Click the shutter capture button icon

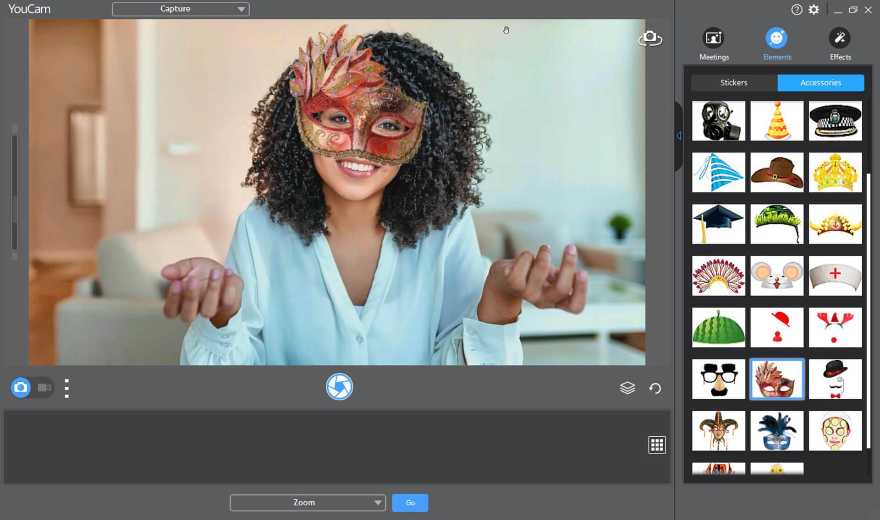338,386
